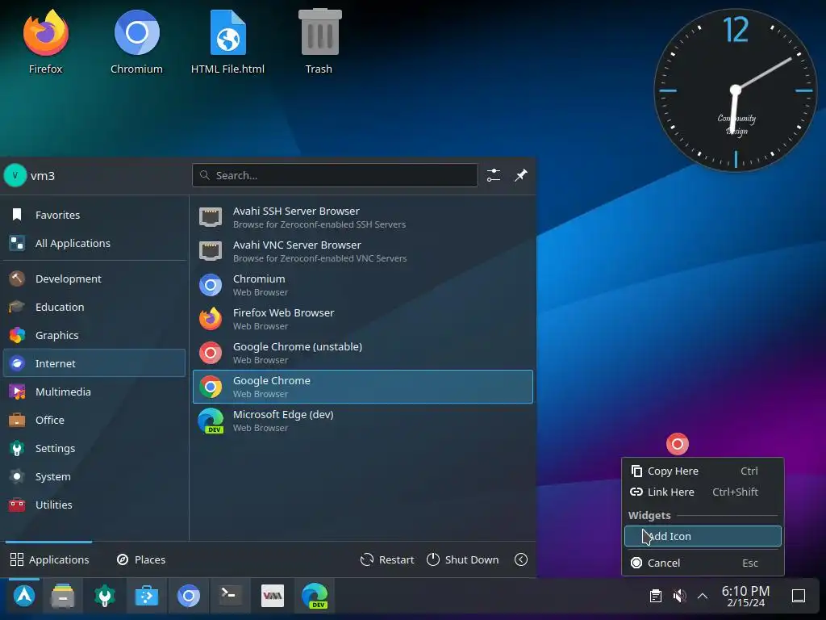Launch the highlighted Google Chrome entry
826x620 pixels.
click(x=363, y=387)
